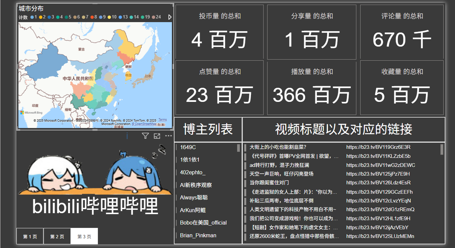This screenshot has height=248, width=455.
Task: Click the blue info indicator above the image
Action: (x=127, y=136)
